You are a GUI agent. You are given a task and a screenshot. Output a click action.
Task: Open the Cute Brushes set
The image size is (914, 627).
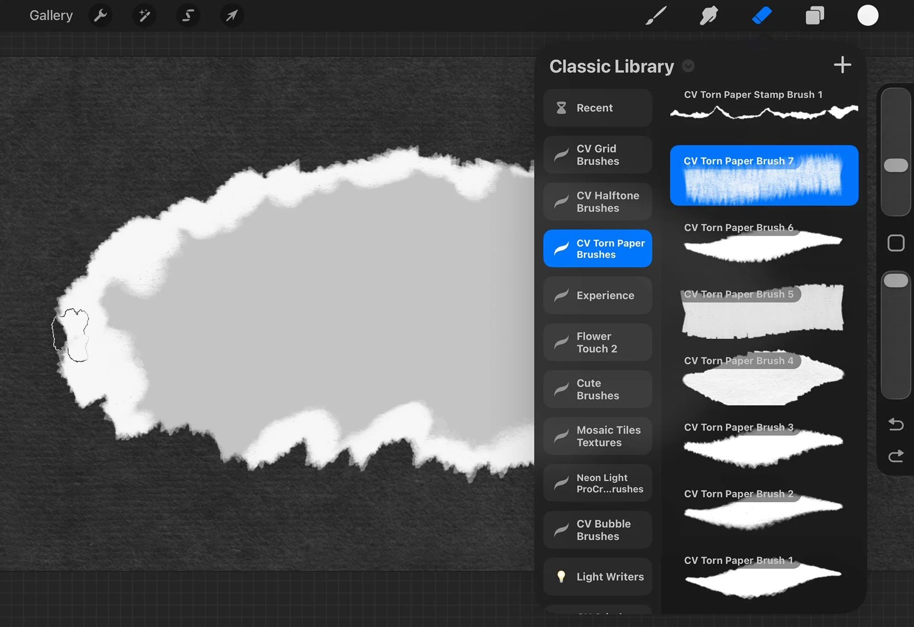pyautogui.click(x=597, y=389)
